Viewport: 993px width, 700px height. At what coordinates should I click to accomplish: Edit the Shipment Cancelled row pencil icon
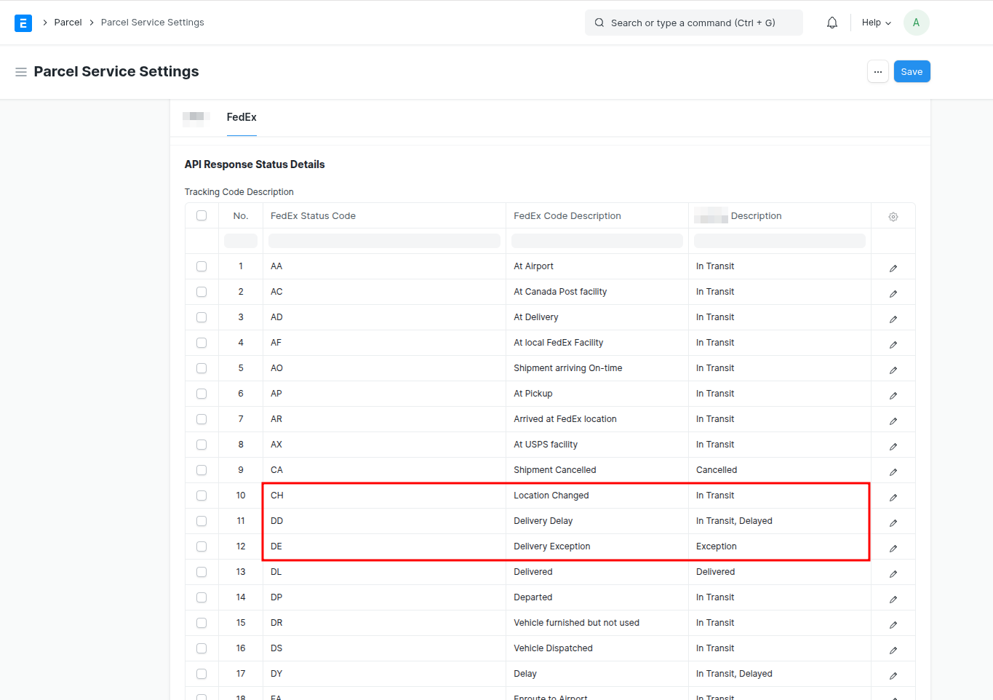tap(893, 472)
